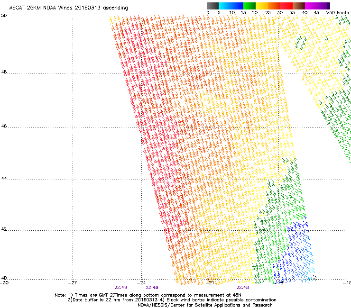Click the longitude label '-24'
The image size is (351, 308).
click(141, 283)
